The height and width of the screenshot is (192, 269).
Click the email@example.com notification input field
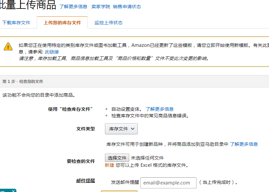pyautogui.click(x=168, y=182)
